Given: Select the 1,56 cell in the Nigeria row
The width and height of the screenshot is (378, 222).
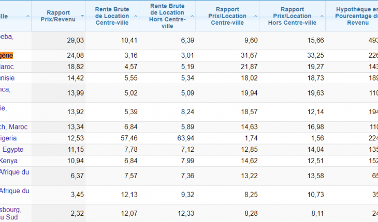Looking at the screenshot, I should [x=317, y=138].
